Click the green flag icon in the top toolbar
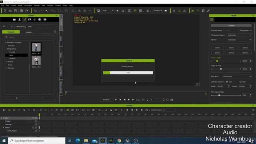Viewport: 256px width, 144px height. (x=198, y=11)
